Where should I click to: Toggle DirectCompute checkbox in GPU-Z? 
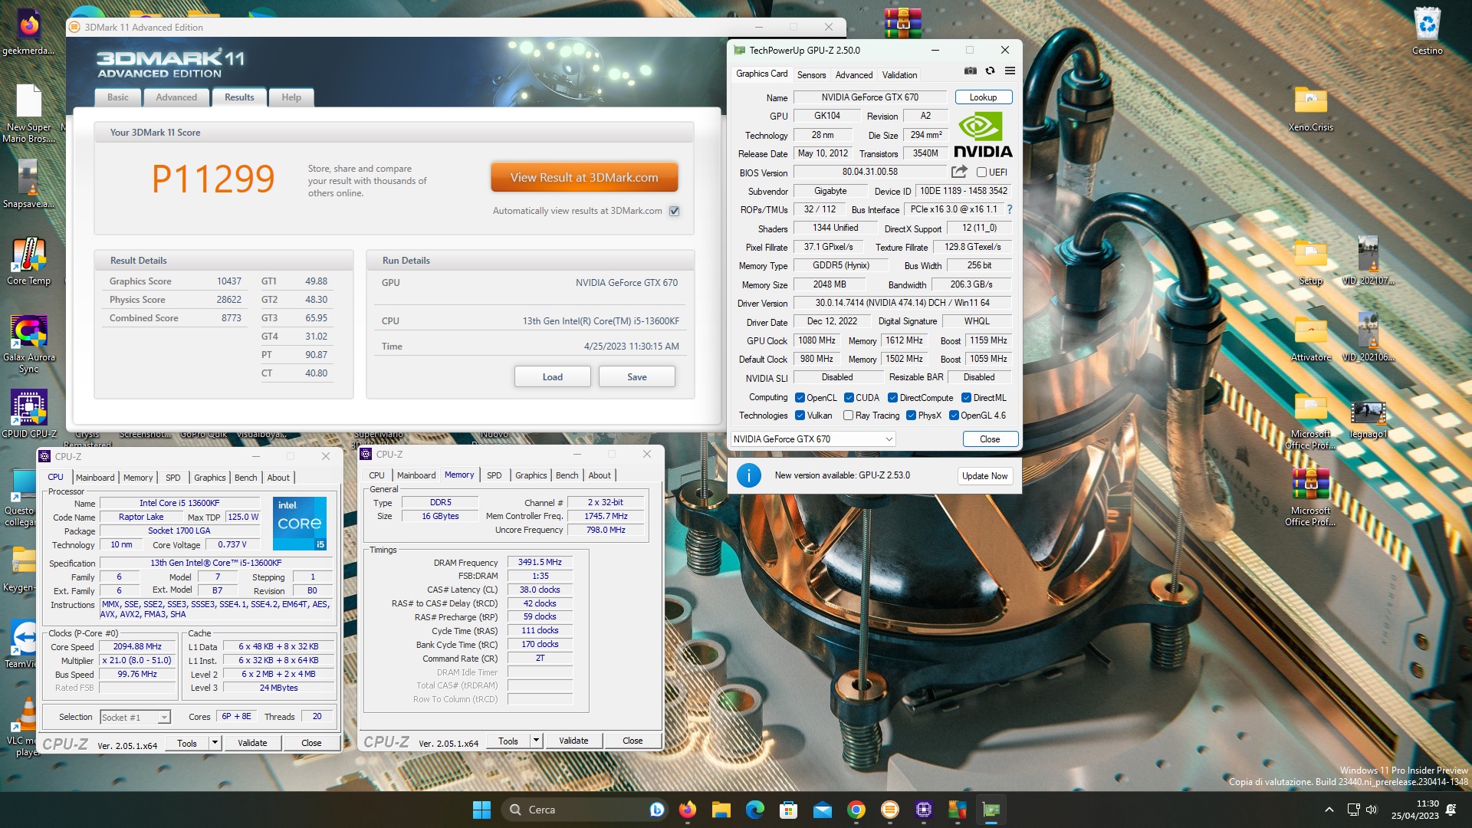pyautogui.click(x=892, y=398)
